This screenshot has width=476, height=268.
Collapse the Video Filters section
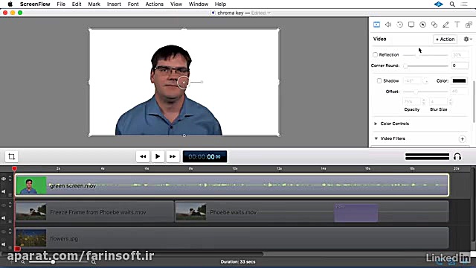coord(376,138)
